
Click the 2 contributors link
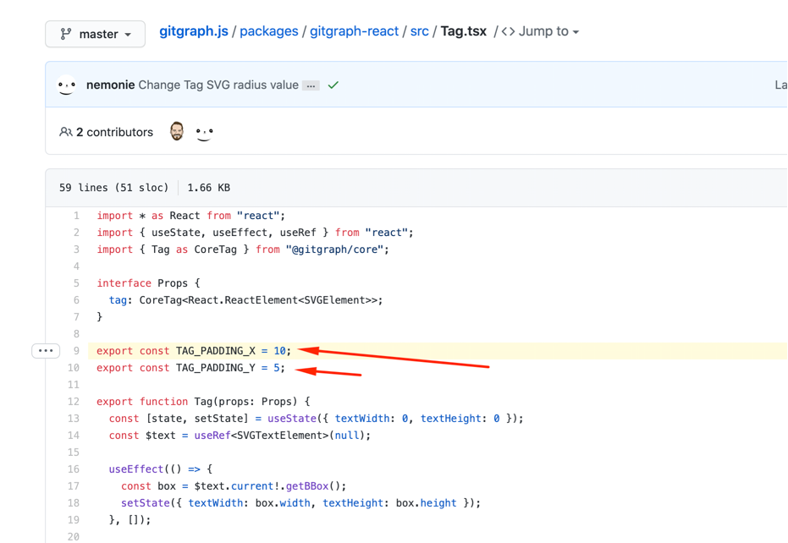114,132
